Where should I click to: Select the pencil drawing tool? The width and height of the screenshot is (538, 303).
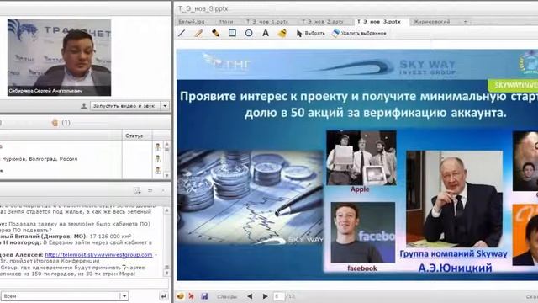tap(198, 34)
